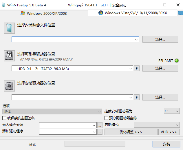Click the browse ... button for 添加驱动程序
Screen dimensions: 185x150
click(x=100, y=132)
